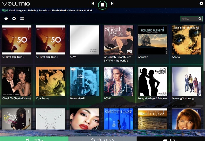Open the North Bird album cover

[17, 119]
